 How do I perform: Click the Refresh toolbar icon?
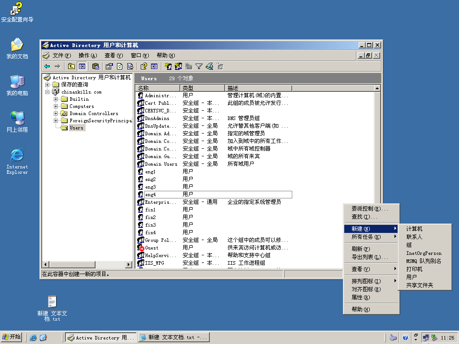coord(120,66)
